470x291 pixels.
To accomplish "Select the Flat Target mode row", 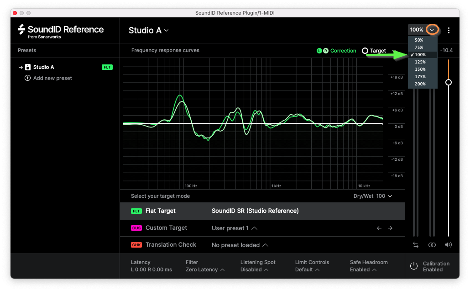I will click(x=262, y=211).
